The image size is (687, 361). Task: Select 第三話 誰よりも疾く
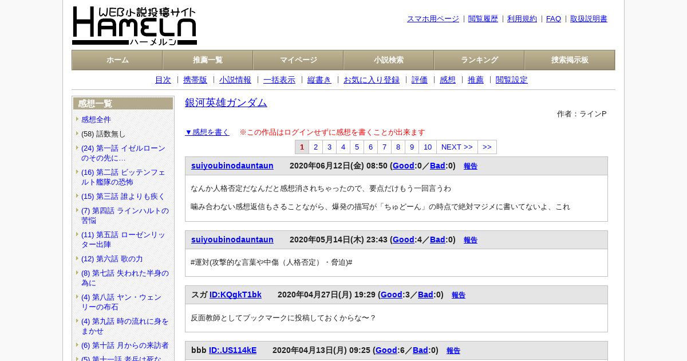tap(123, 196)
